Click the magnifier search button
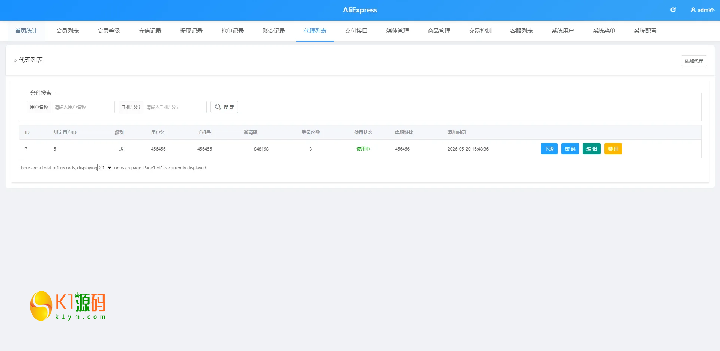Viewport: 720px width, 351px height. coord(224,107)
